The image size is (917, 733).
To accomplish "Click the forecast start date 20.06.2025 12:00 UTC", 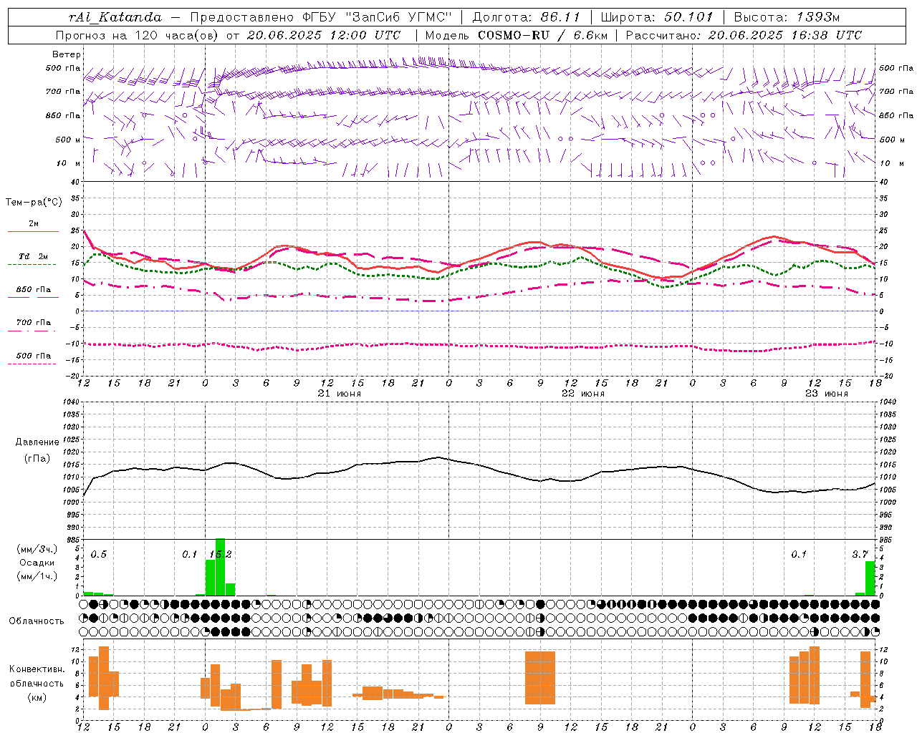I will click(323, 35).
